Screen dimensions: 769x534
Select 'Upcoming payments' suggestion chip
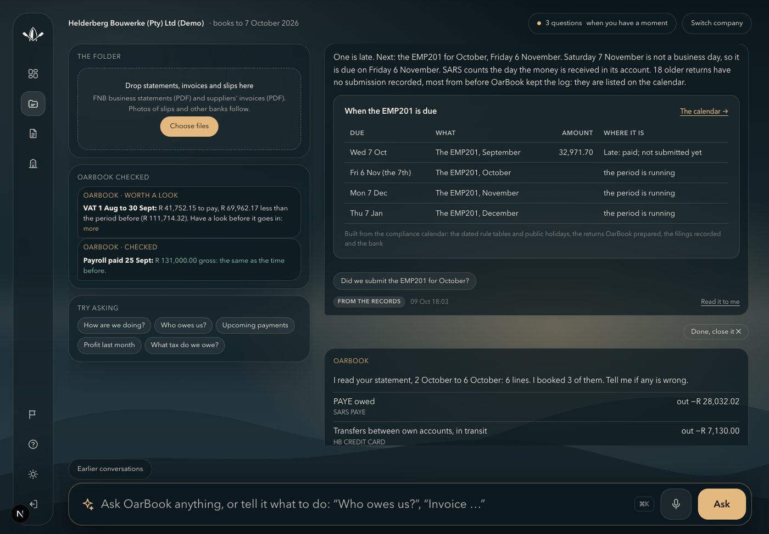[x=255, y=325]
